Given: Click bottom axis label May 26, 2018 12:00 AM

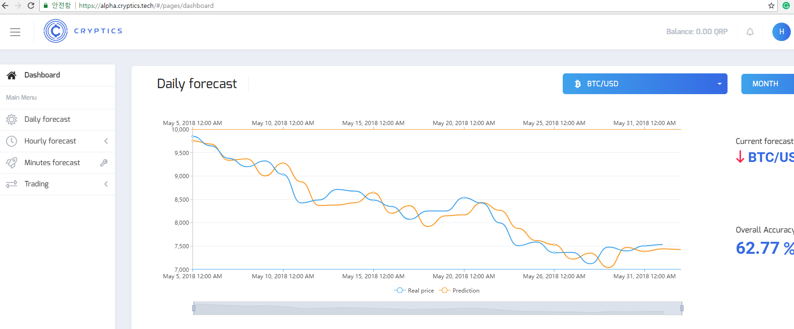Looking at the screenshot, I should 554,276.
